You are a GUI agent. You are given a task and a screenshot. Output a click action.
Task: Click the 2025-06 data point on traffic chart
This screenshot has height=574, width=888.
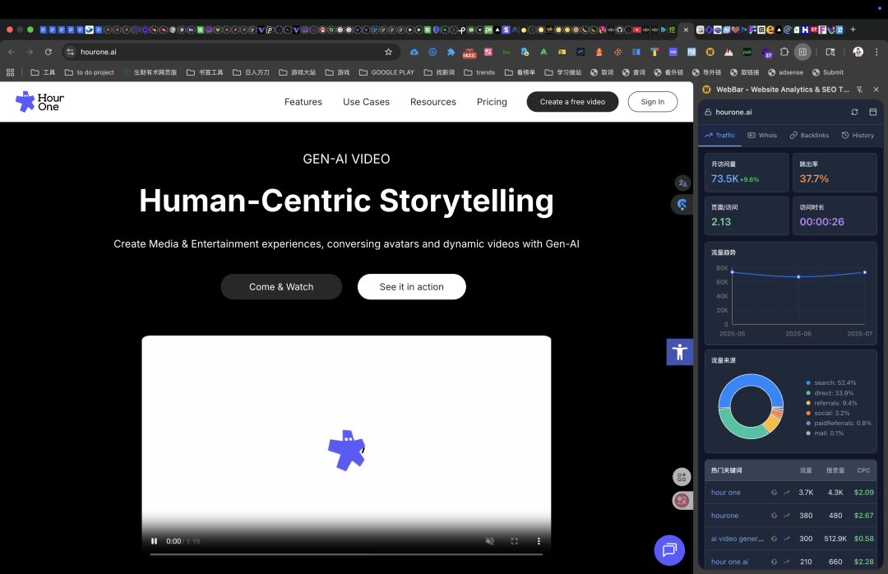pos(798,277)
